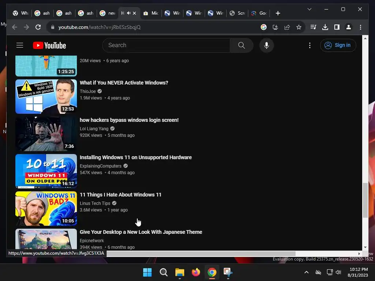This screenshot has width=375, height=281.
Task: Launch Firefox from the taskbar
Action: coord(196,272)
